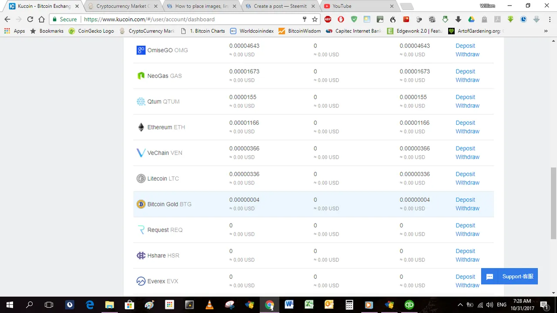Open Microsoft Edge from the taskbar
The height and width of the screenshot is (313, 557).
(90, 305)
